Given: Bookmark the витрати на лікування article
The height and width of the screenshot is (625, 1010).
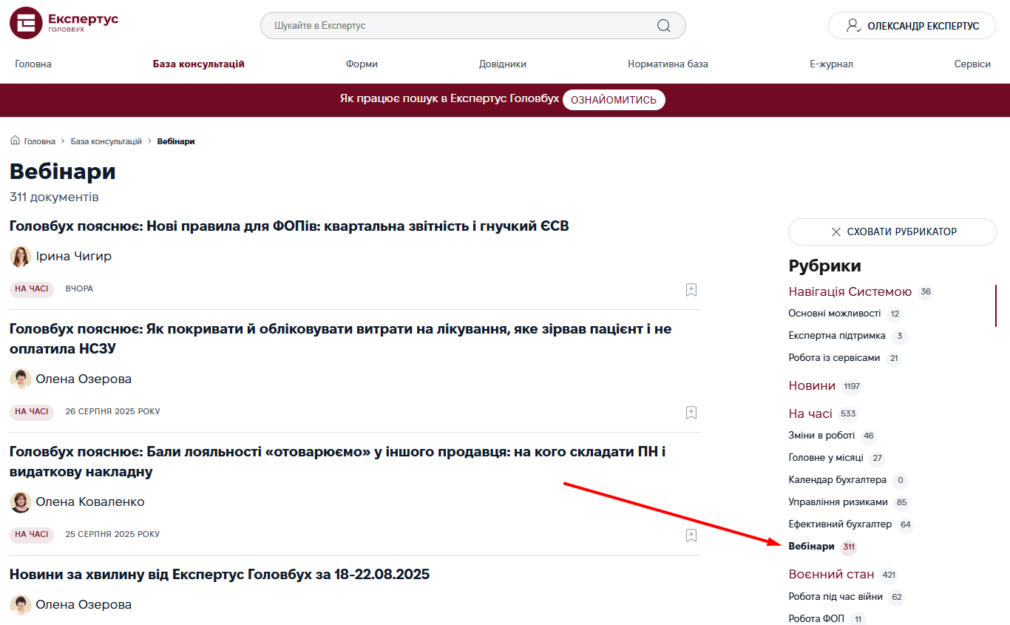Looking at the screenshot, I should 691,413.
